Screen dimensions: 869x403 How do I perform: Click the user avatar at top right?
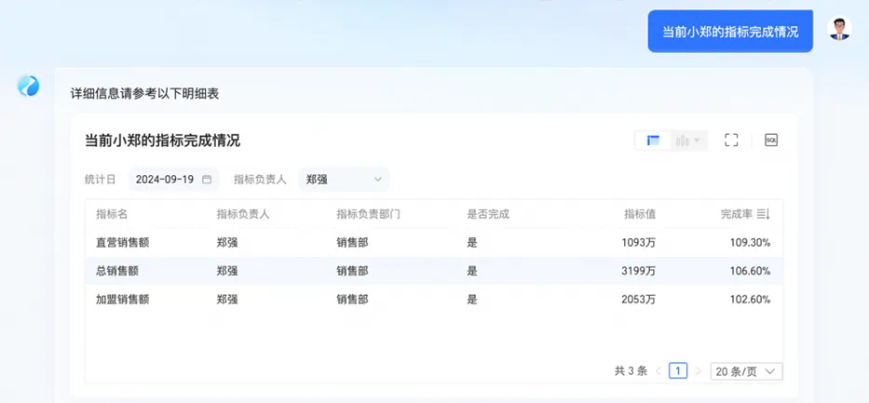point(839,29)
